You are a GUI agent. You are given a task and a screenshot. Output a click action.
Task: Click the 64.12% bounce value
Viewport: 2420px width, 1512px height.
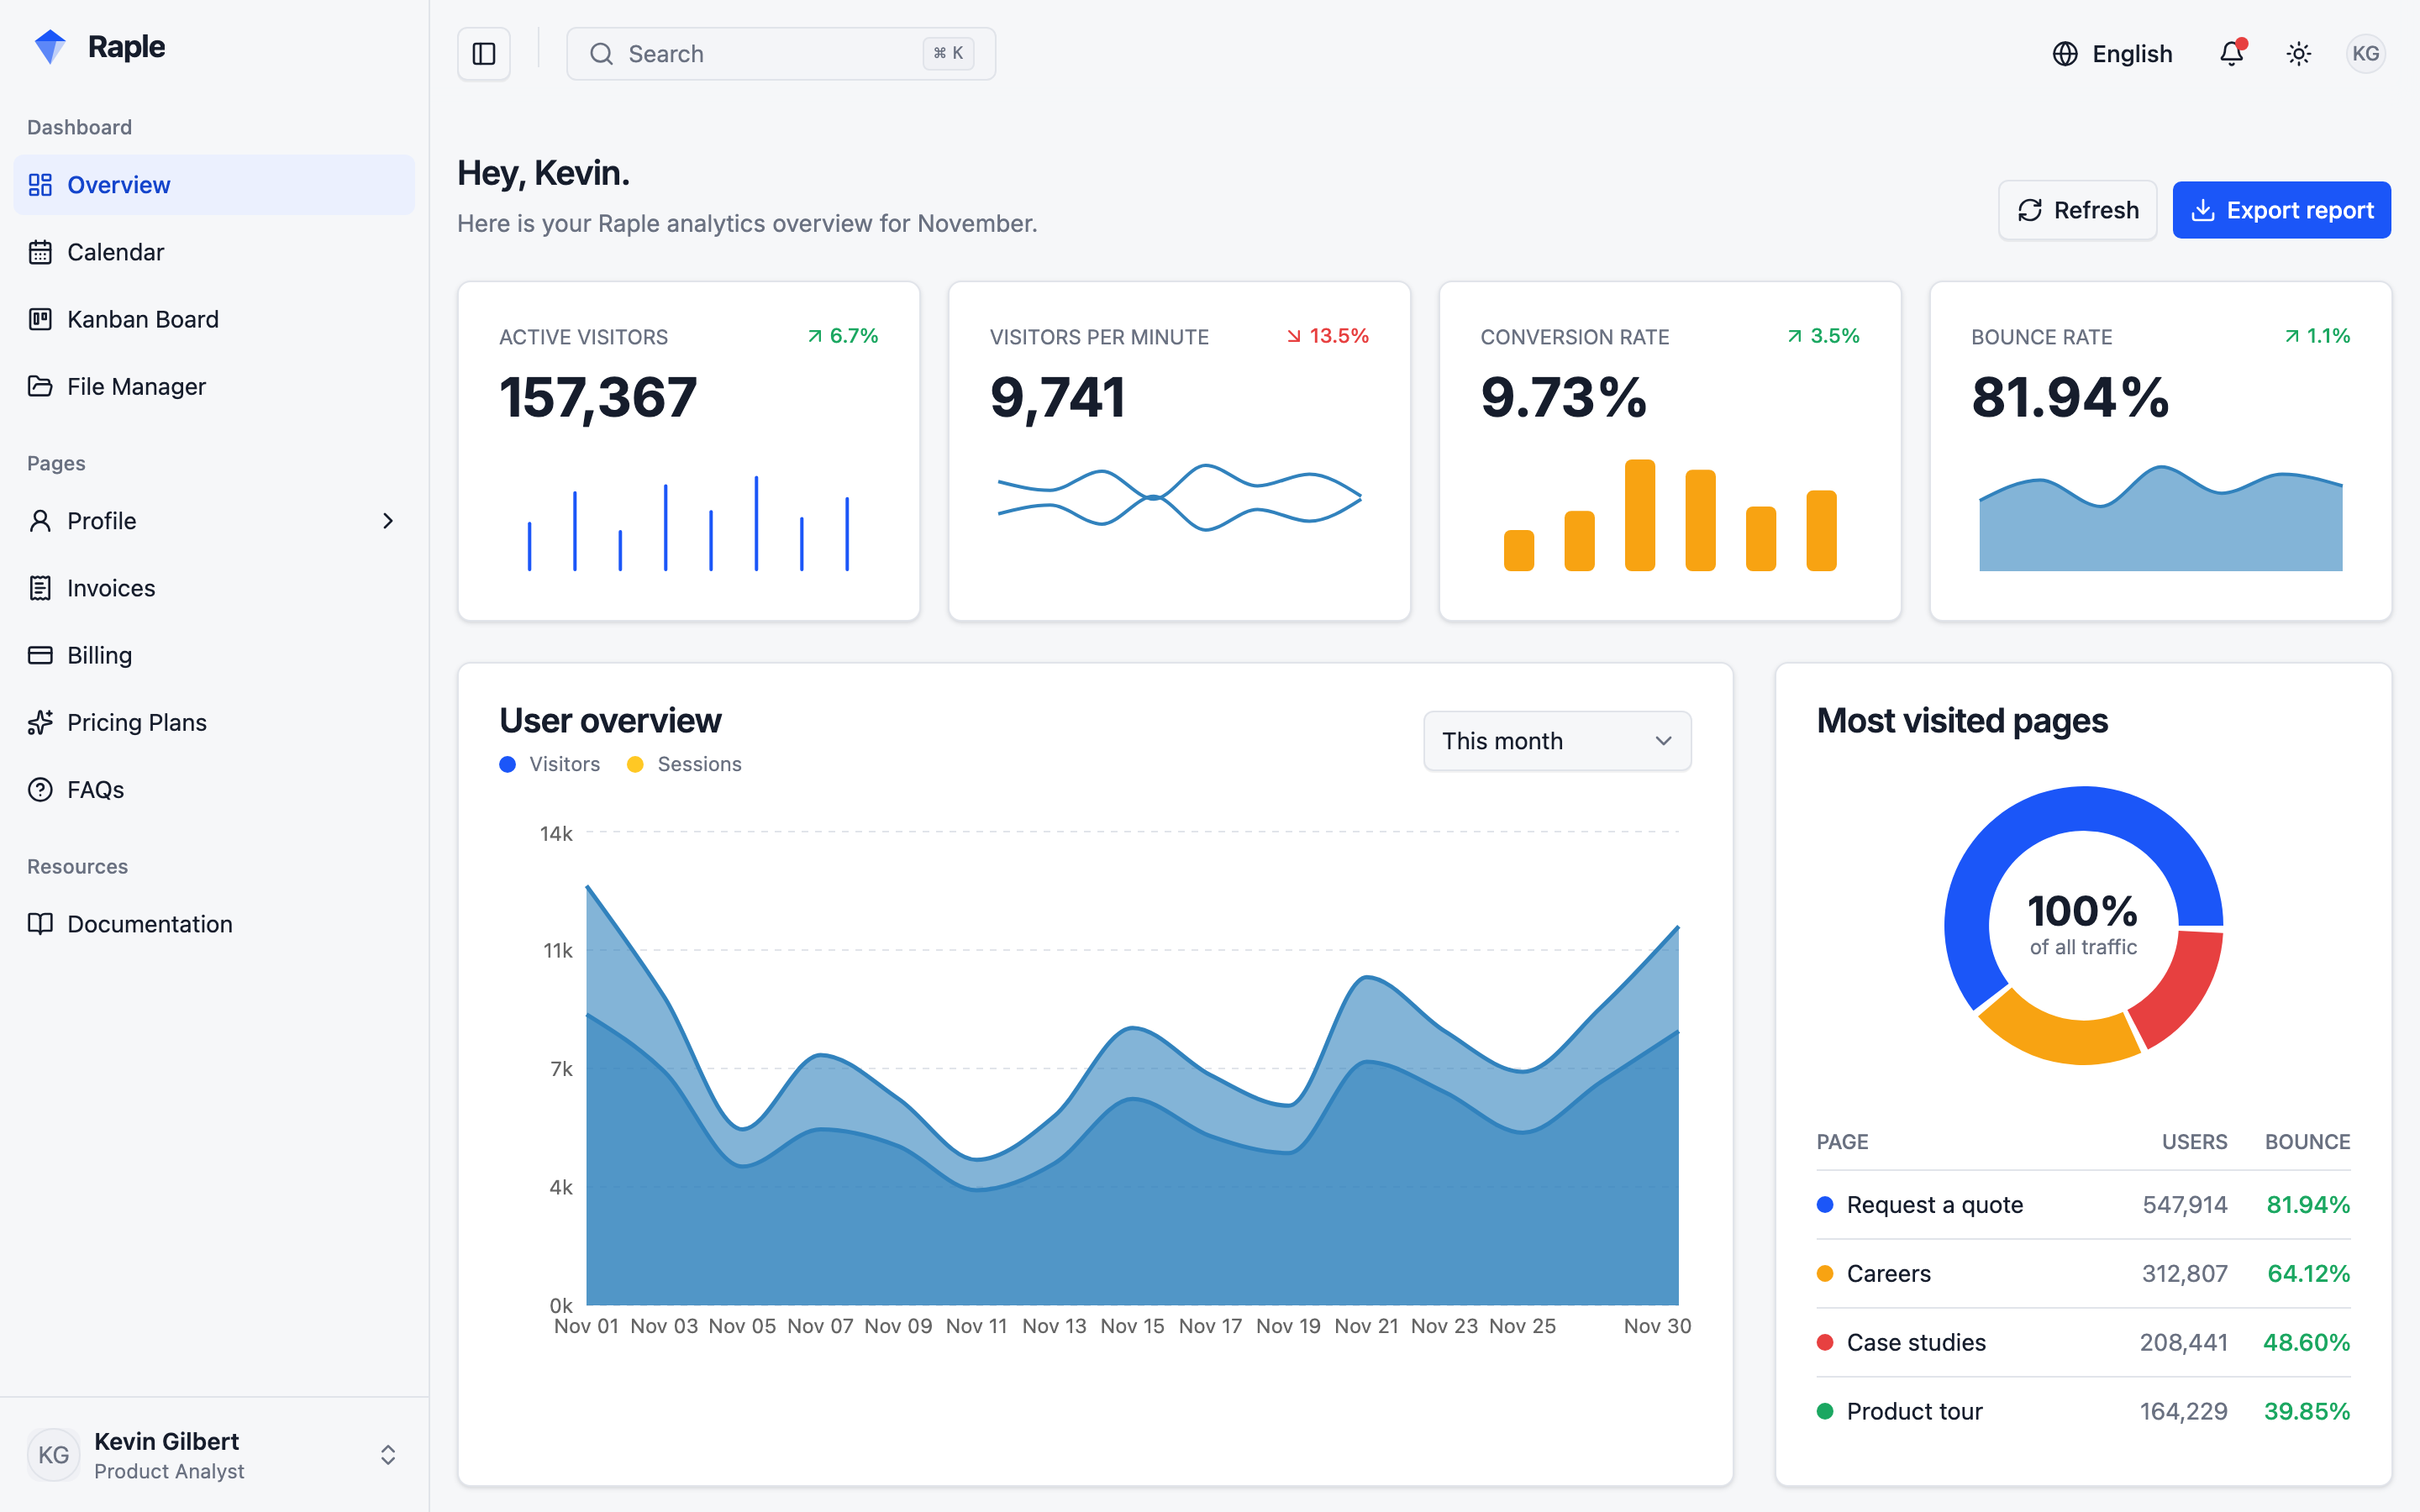click(2308, 1274)
